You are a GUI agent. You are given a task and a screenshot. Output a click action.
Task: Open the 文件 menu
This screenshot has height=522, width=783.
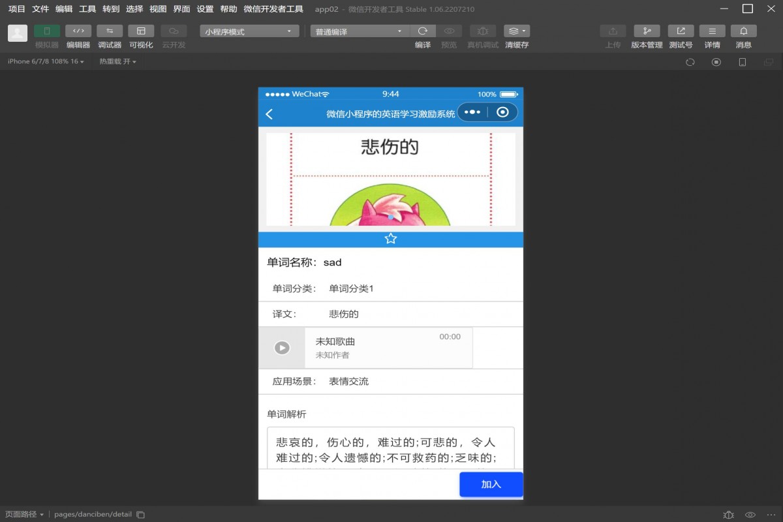click(x=40, y=9)
